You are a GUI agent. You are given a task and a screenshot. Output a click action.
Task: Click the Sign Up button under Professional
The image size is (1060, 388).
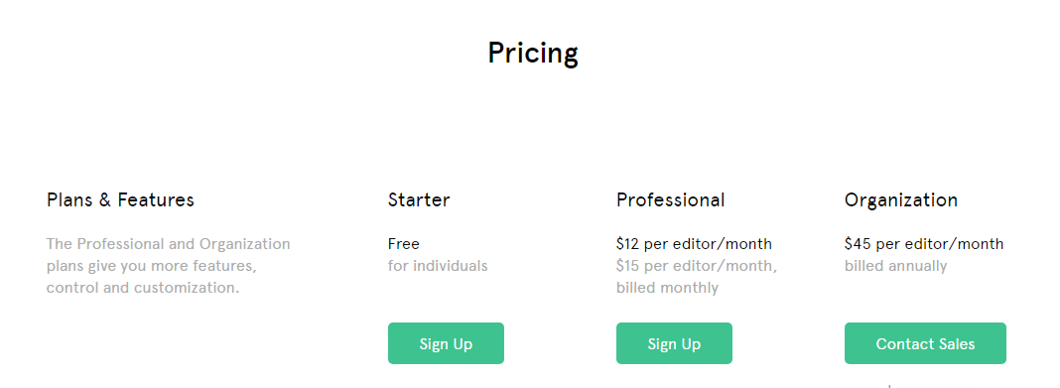[x=674, y=343]
